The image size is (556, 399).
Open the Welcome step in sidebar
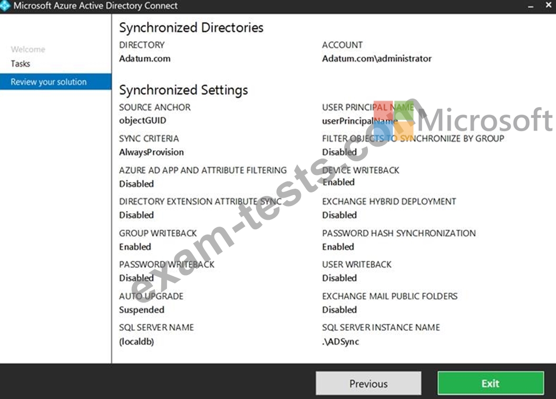click(x=28, y=50)
